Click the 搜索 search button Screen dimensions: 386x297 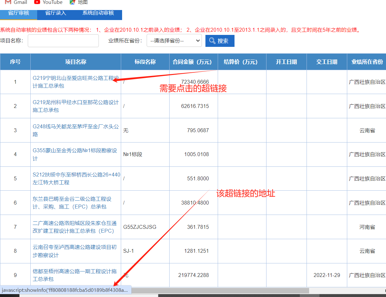[x=220, y=41]
